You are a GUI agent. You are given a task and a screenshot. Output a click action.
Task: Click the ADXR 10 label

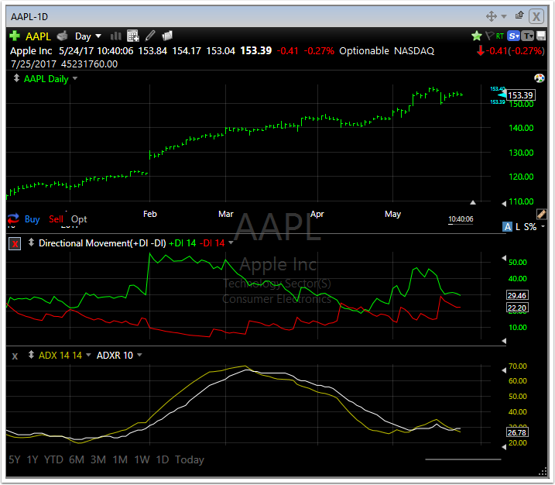(115, 356)
